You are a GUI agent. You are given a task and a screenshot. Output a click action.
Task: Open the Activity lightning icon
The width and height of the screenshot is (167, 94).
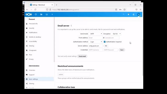click(52, 14)
